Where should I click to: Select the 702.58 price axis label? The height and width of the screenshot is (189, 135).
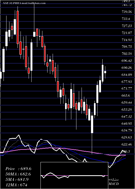coord(126,54)
